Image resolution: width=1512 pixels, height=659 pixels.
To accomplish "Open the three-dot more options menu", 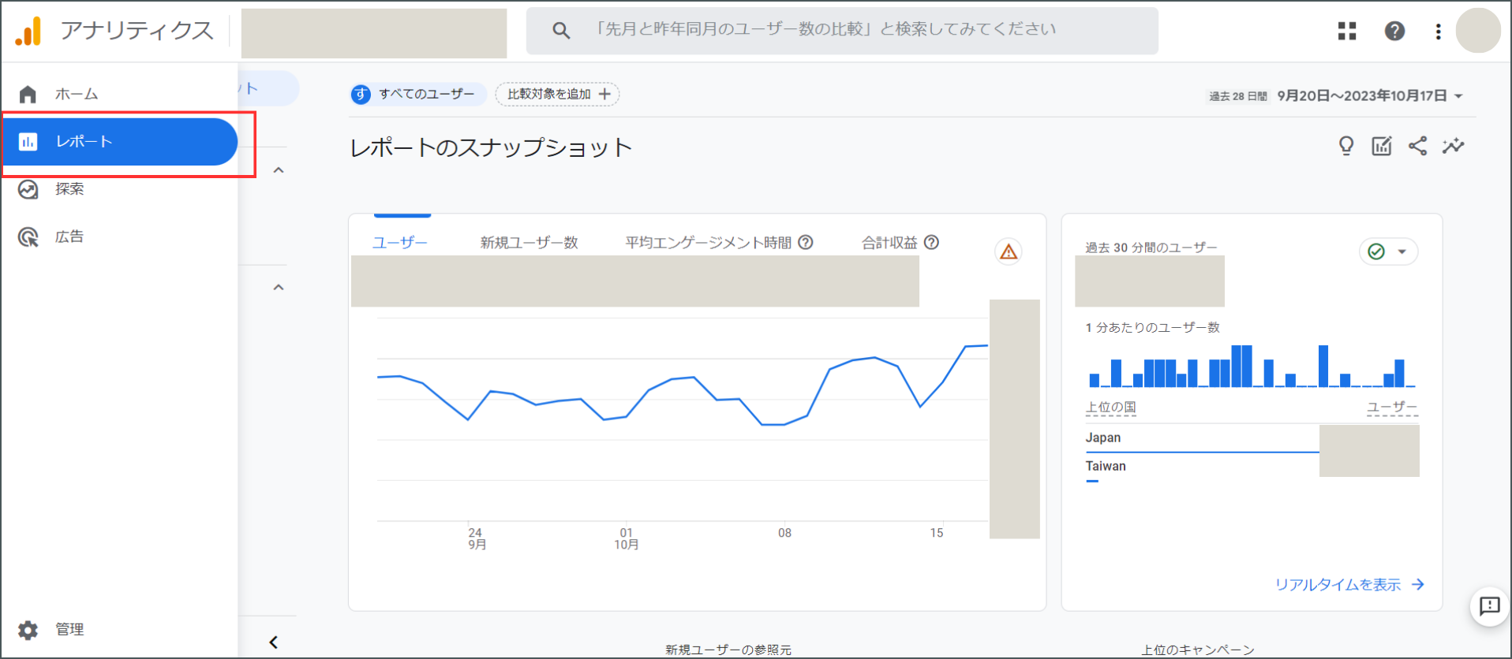I will [1438, 31].
